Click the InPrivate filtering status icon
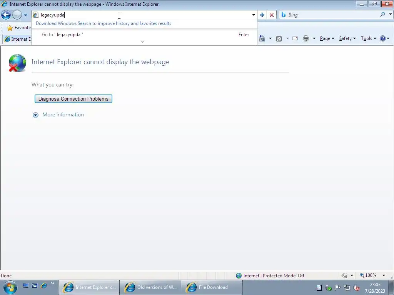 [344, 275]
